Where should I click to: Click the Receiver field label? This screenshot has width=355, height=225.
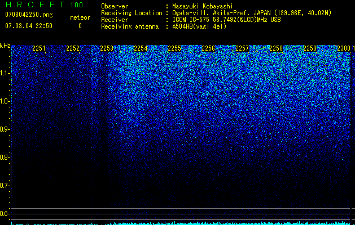tap(115, 20)
